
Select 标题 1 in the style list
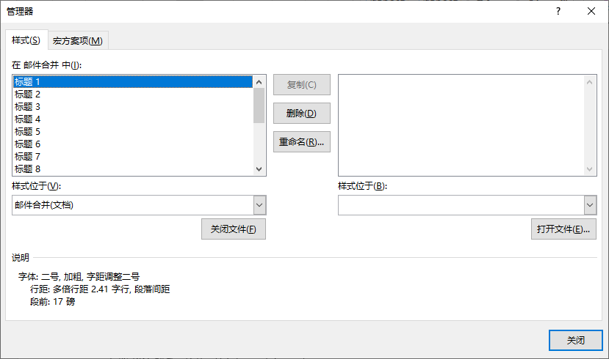133,82
